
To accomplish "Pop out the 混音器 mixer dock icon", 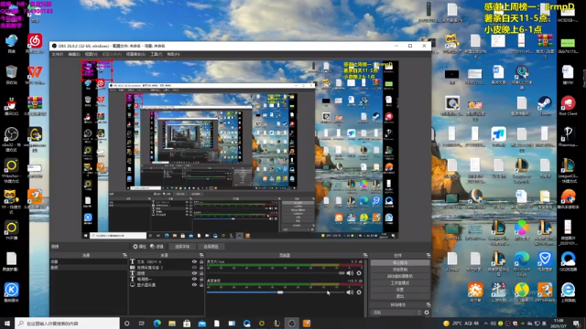I will click(365, 255).
